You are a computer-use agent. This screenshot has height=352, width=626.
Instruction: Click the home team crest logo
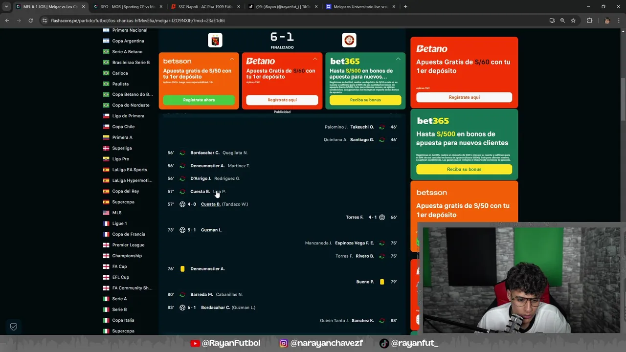click(x=215, y=40)
